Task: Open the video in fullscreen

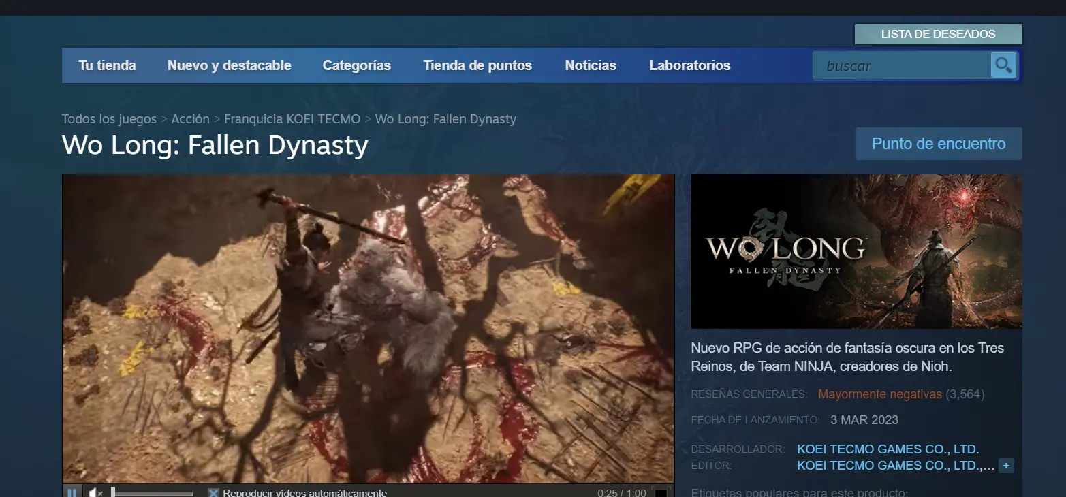Action: coord(661,492)
